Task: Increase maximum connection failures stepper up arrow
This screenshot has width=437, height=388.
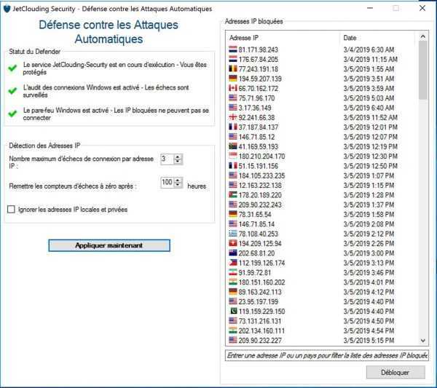Action: [x=178, y=157]
